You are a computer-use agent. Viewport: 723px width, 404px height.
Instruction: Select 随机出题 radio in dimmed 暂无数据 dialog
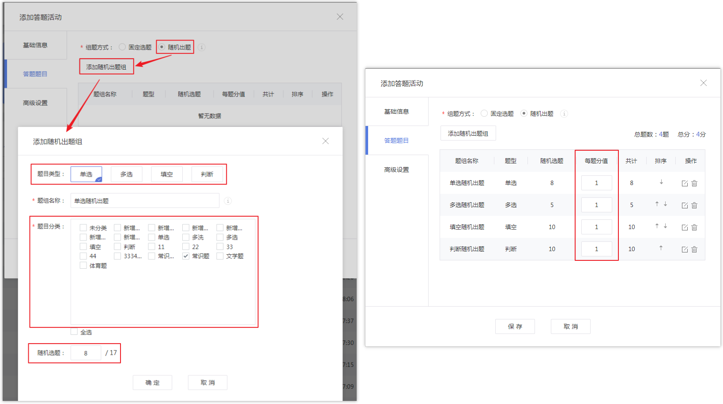pyautogui.click(x=162, y=47)
